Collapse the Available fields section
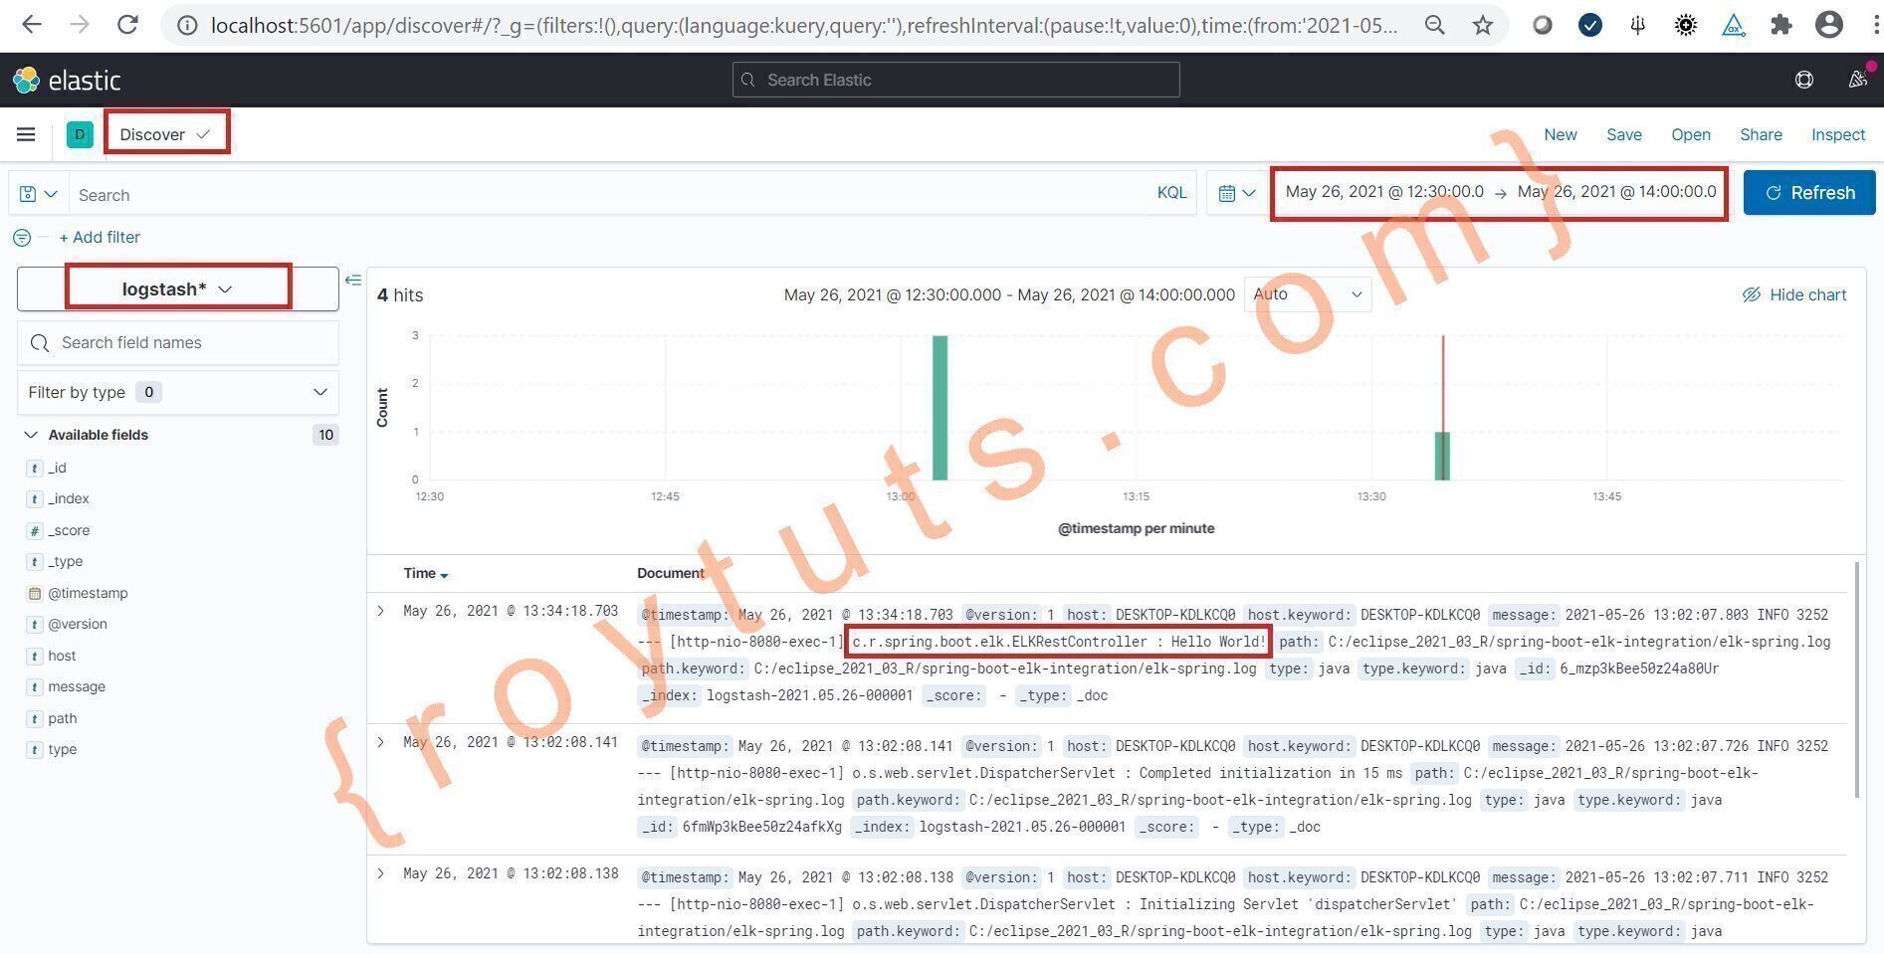 tap(31, 435)
